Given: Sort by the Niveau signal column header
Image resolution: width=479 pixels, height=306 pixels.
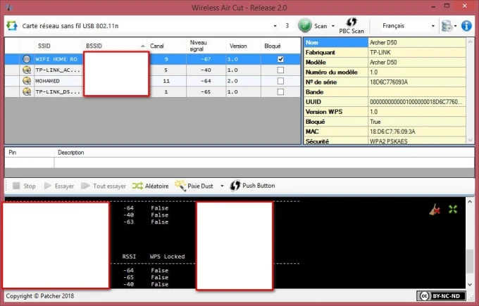Looking at the screenshot, I should 198,46.
